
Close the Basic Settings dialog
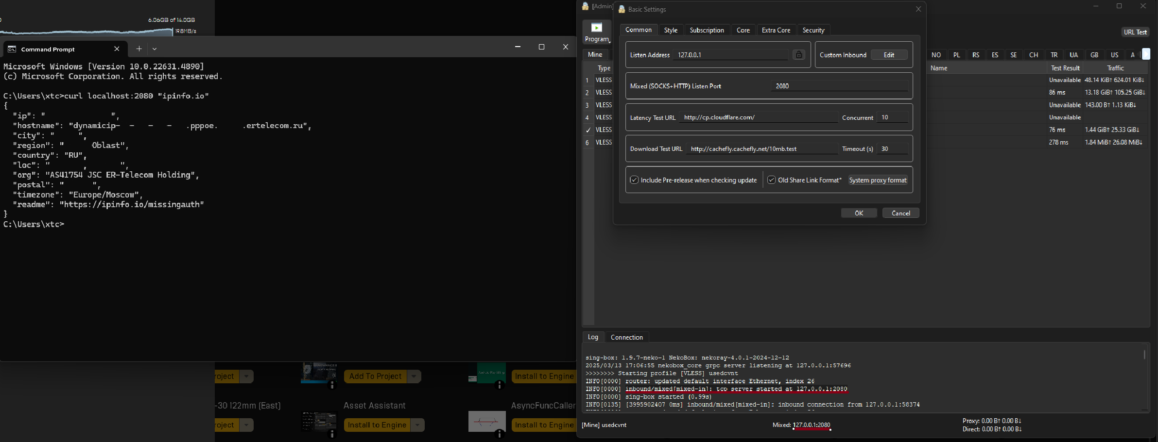(x=918, y=9)
